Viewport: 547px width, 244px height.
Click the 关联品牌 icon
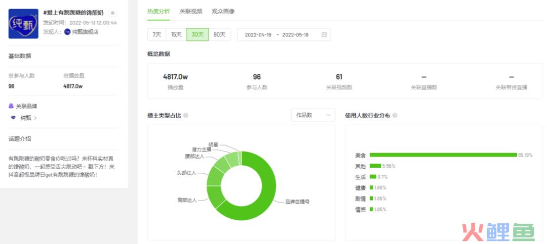[x=11, y=106]
